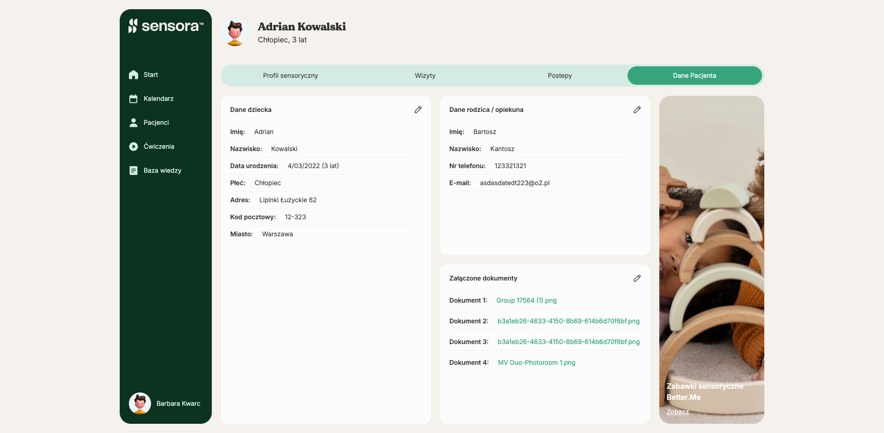This screenshot has width=884, height=433.
Task: Switch to the Postepy tab
Action: pyautogui.click(x=560, y=76)
